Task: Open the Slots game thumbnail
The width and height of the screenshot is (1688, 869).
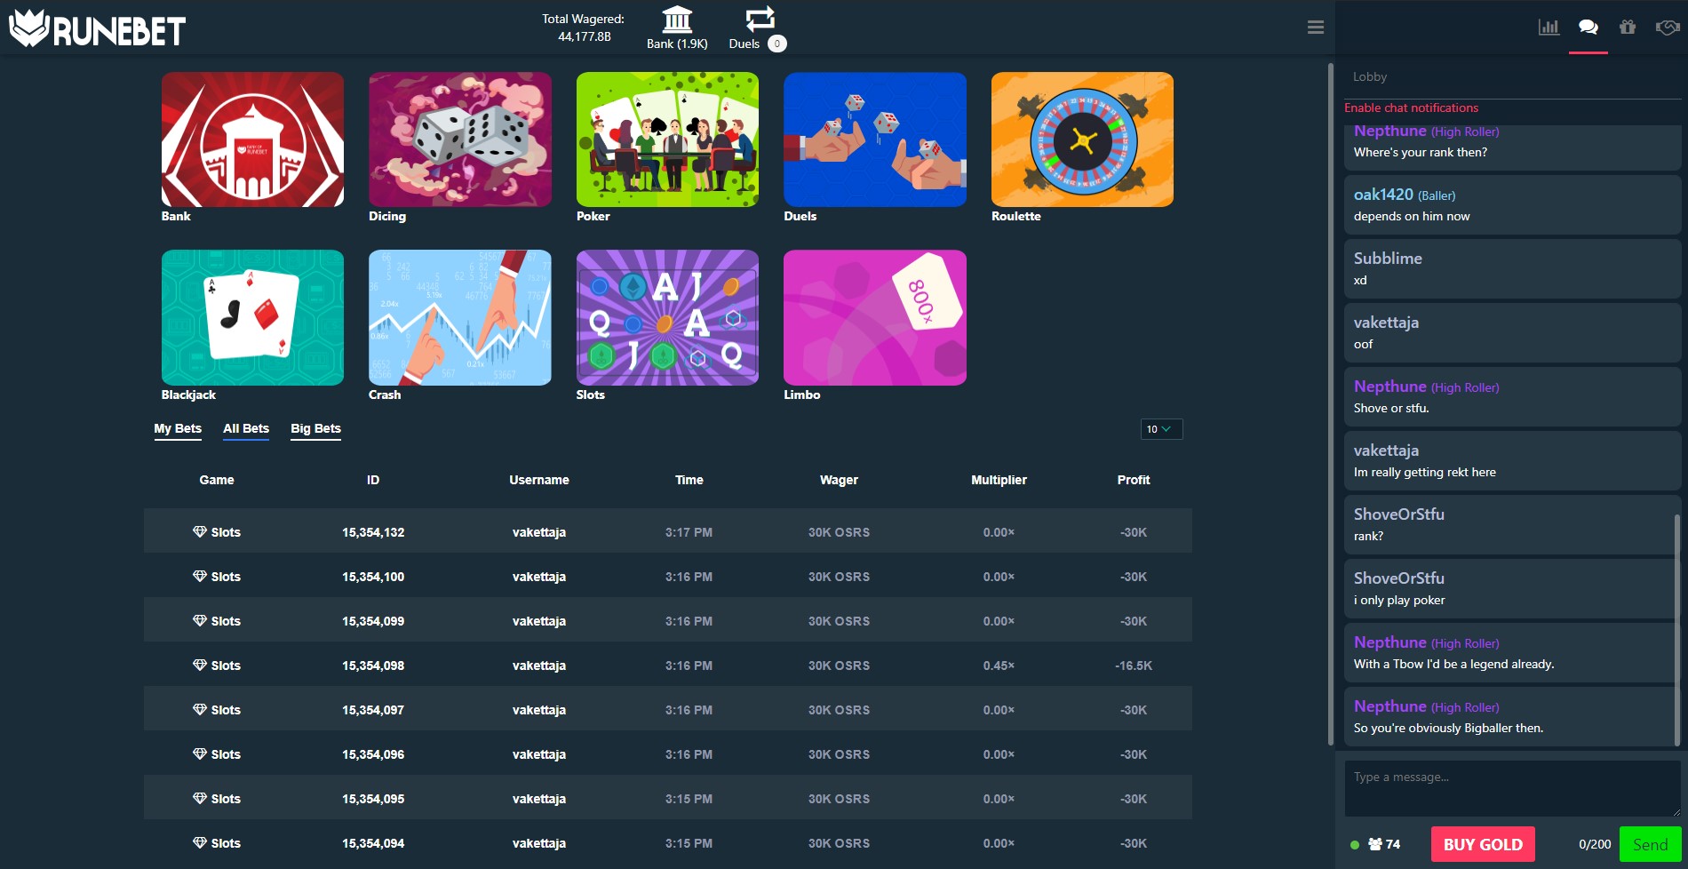Action: point(667,317)
